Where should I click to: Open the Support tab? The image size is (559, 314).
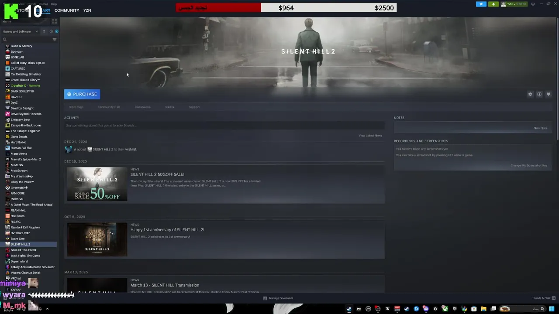(x=194, y=107)
